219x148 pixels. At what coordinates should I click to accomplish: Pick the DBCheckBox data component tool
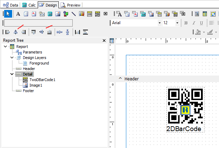tap(183, 14)
